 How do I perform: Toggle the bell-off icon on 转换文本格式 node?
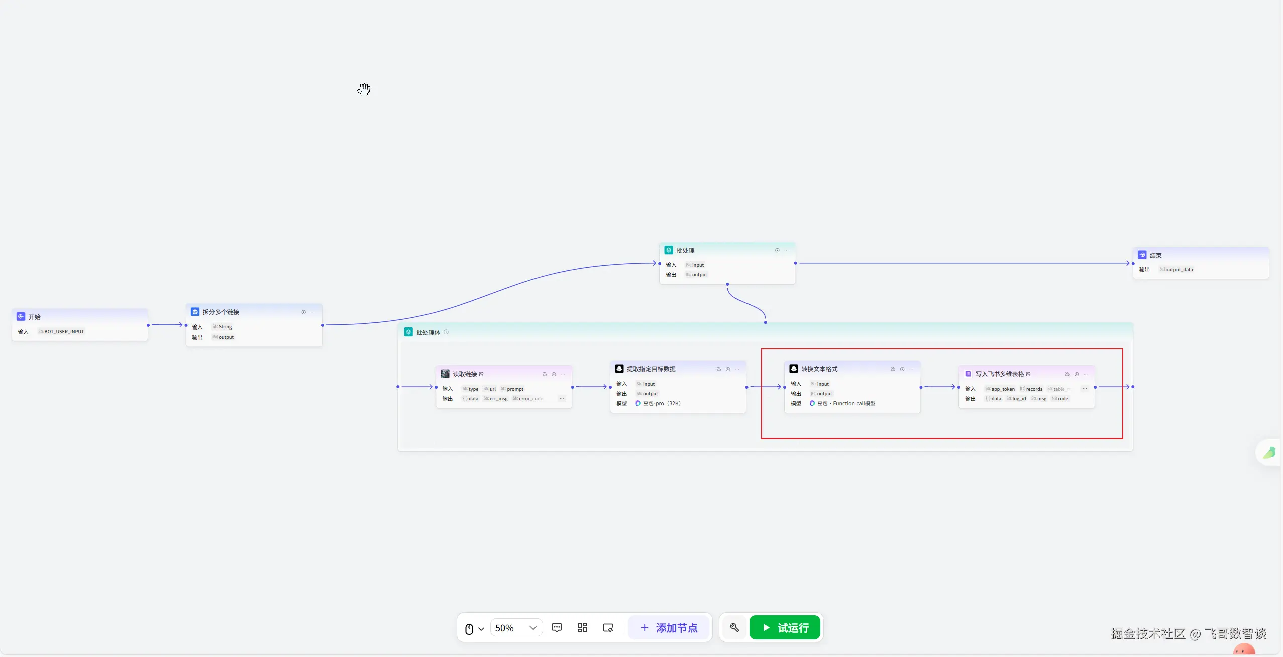click(x=893, y=369)
